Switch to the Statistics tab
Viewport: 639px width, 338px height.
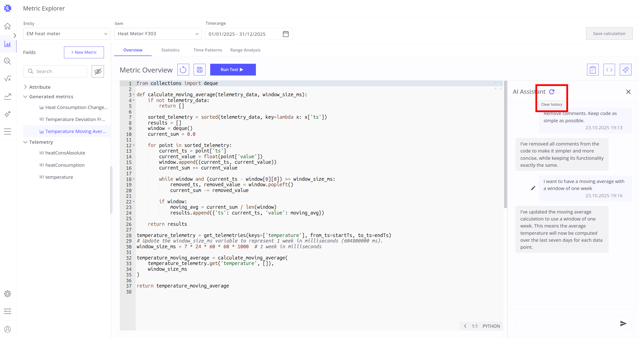point(170,50)
